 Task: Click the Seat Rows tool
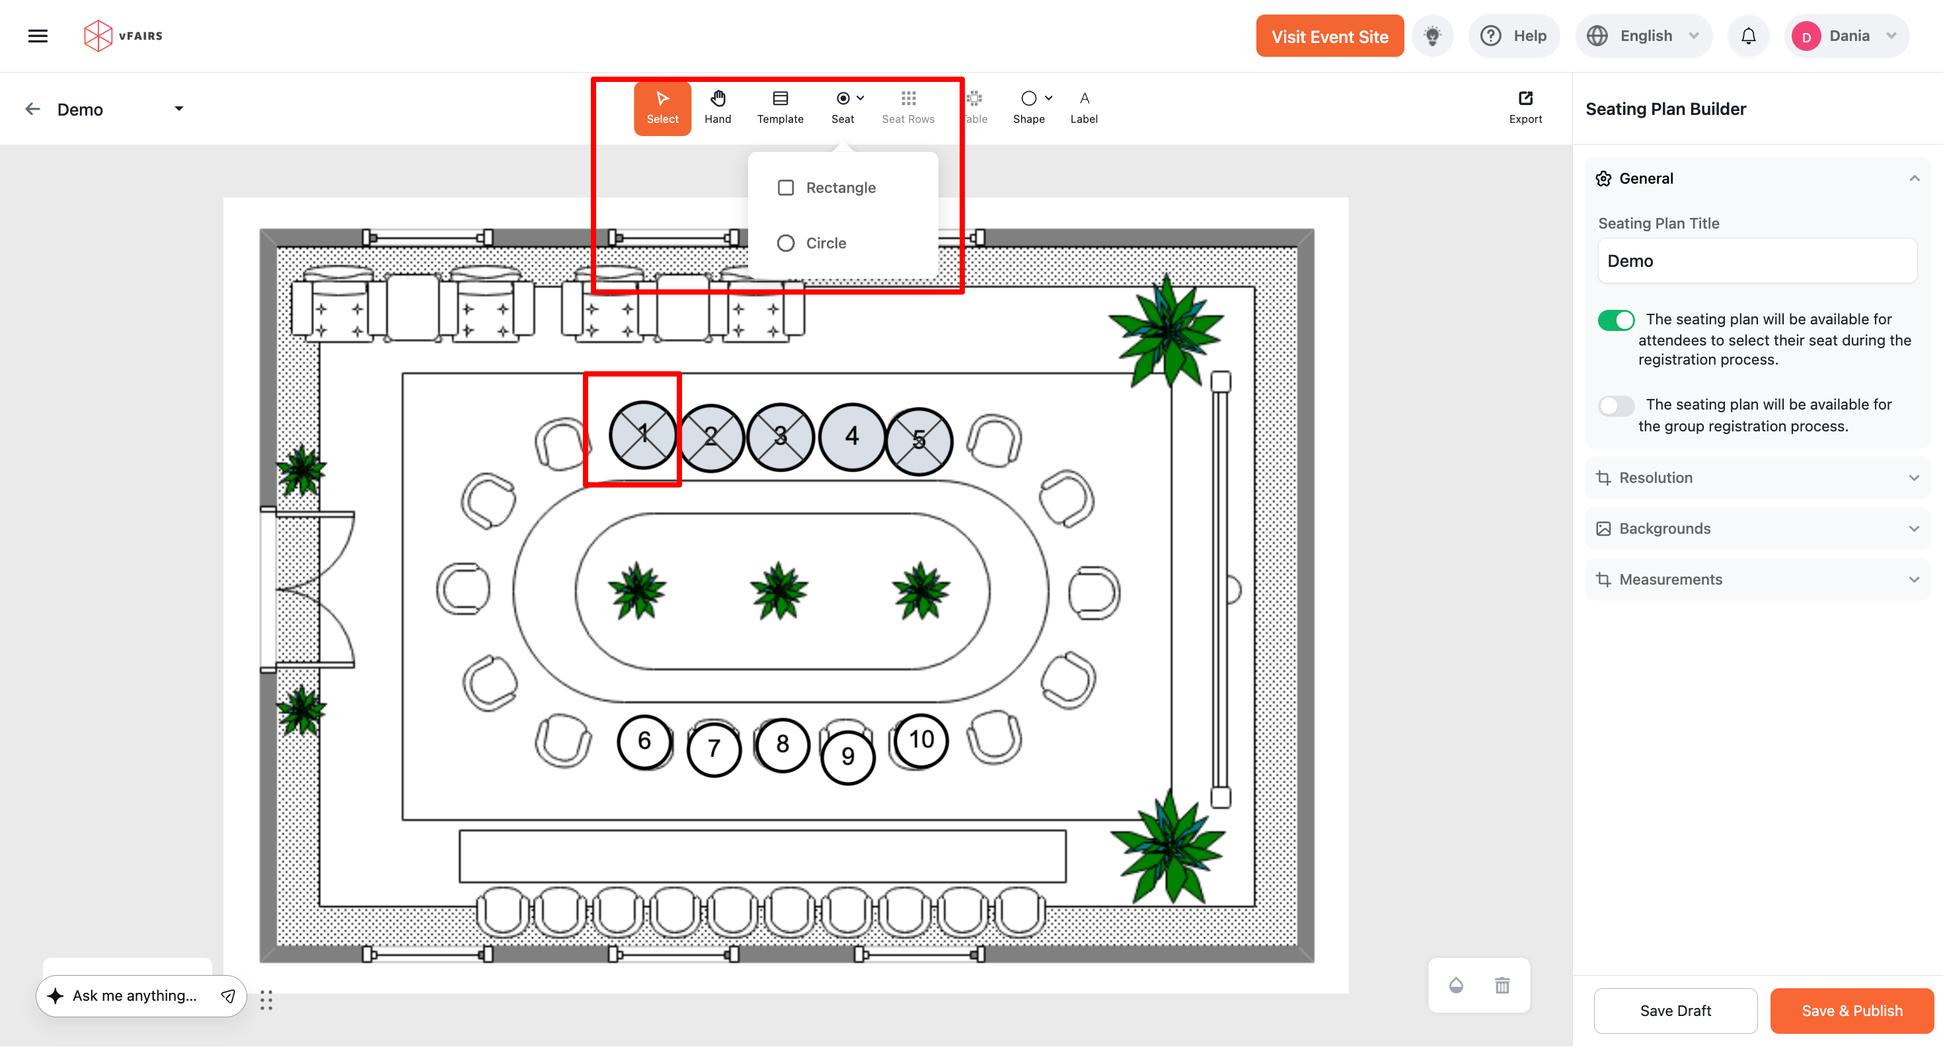(x=907, y=107)
